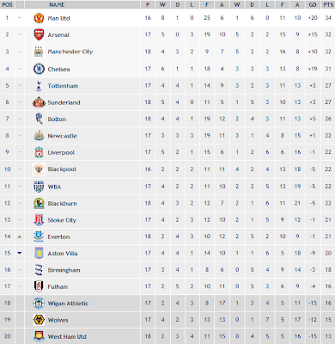
Task: Sort table by PTS column header
Action: [328, 4]
